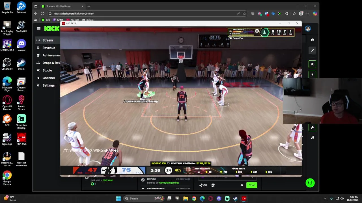Open the Recycle Bin desktop icon
Image resolution: width=362 pixels, height=203 pixels.
(7, 8)
